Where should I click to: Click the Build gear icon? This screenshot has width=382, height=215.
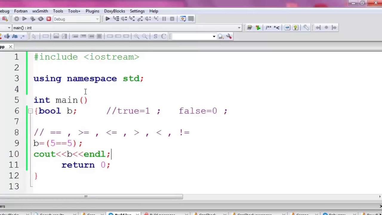click(x=16, y=19)
